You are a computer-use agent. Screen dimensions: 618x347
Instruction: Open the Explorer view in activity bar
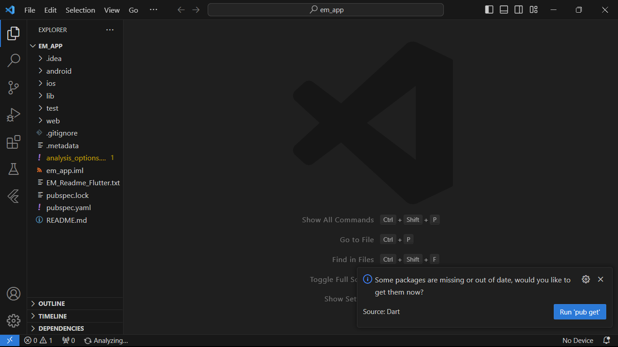point(14,33)
